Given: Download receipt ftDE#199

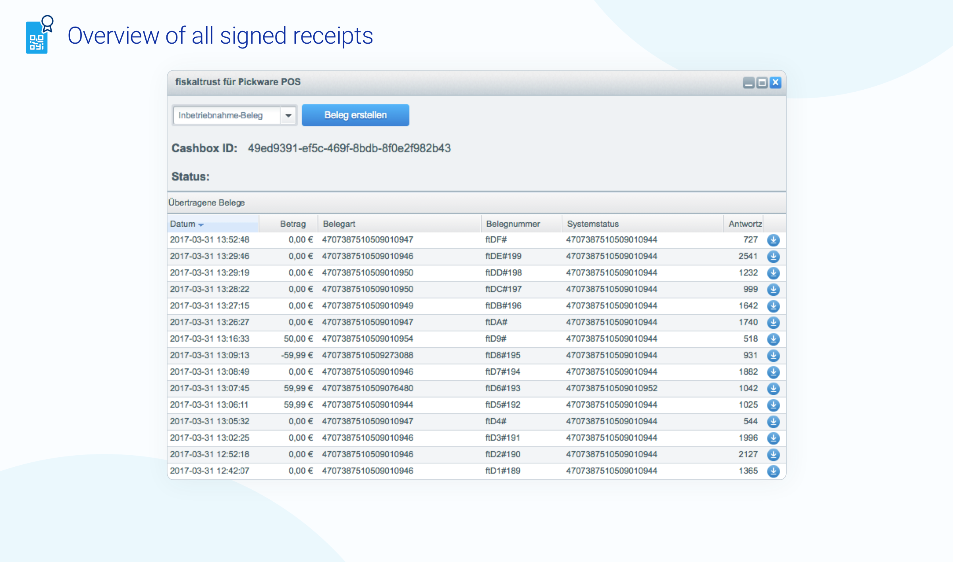Looking at the screenshot, I should tap(773, 257).
